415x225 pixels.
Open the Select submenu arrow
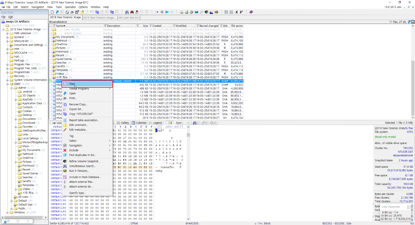click(x=110, y=141)
